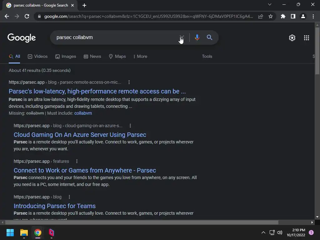Open the Parsec app in the taskbar
Viewport: 320px width, 240px height.
pyautogui.click(x=52, y=232)
